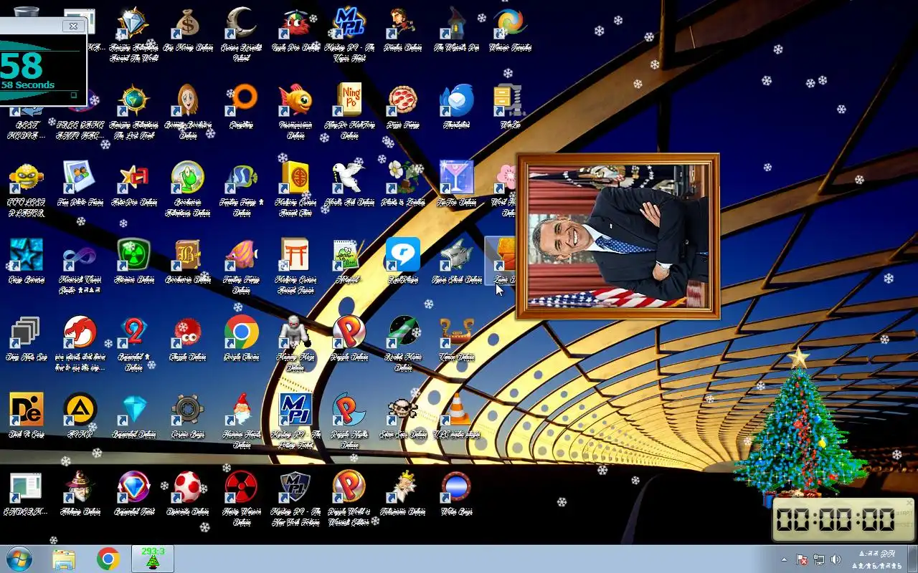The width and height of the screenshot is (918, 573).
Task: Launch Mummy Maze Deluxe shortcut
Action: pos(295,332)
